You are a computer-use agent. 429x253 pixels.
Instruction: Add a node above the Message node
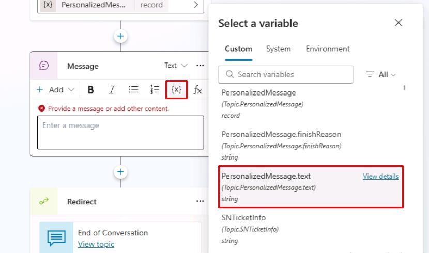coord(120,36)
